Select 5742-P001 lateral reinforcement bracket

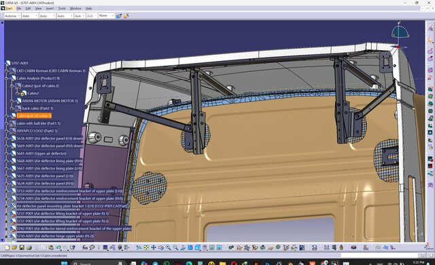pos(74,229)
